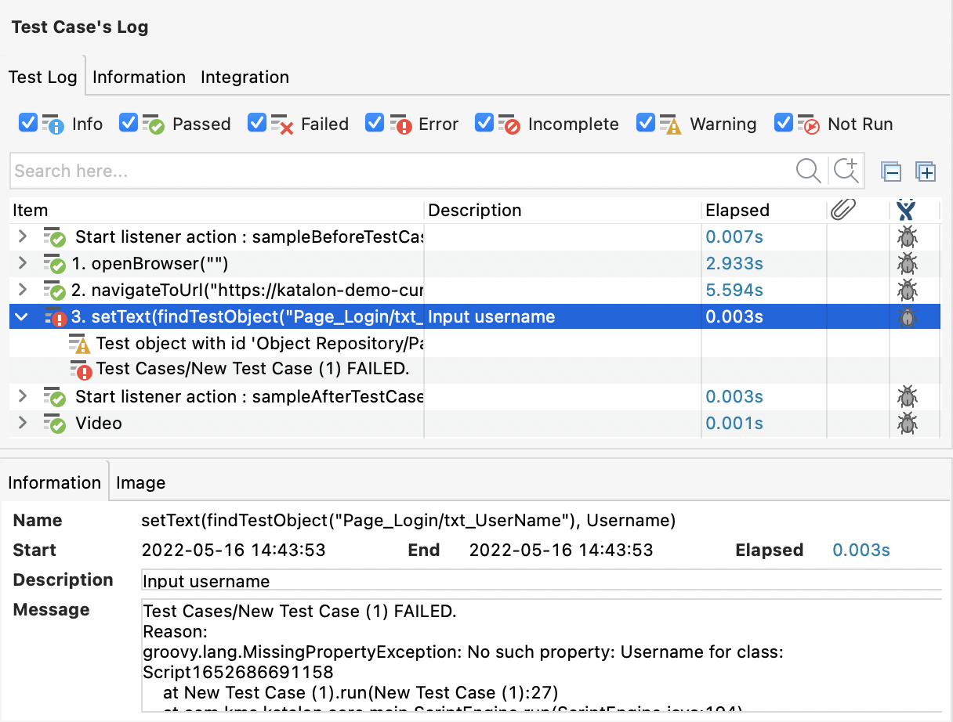Image resolution: width=953 pixels, height=722 pixels.
Task: Click bug icon in navigateToUrl row
Action: pyautogui.click(x=908, y=290)
